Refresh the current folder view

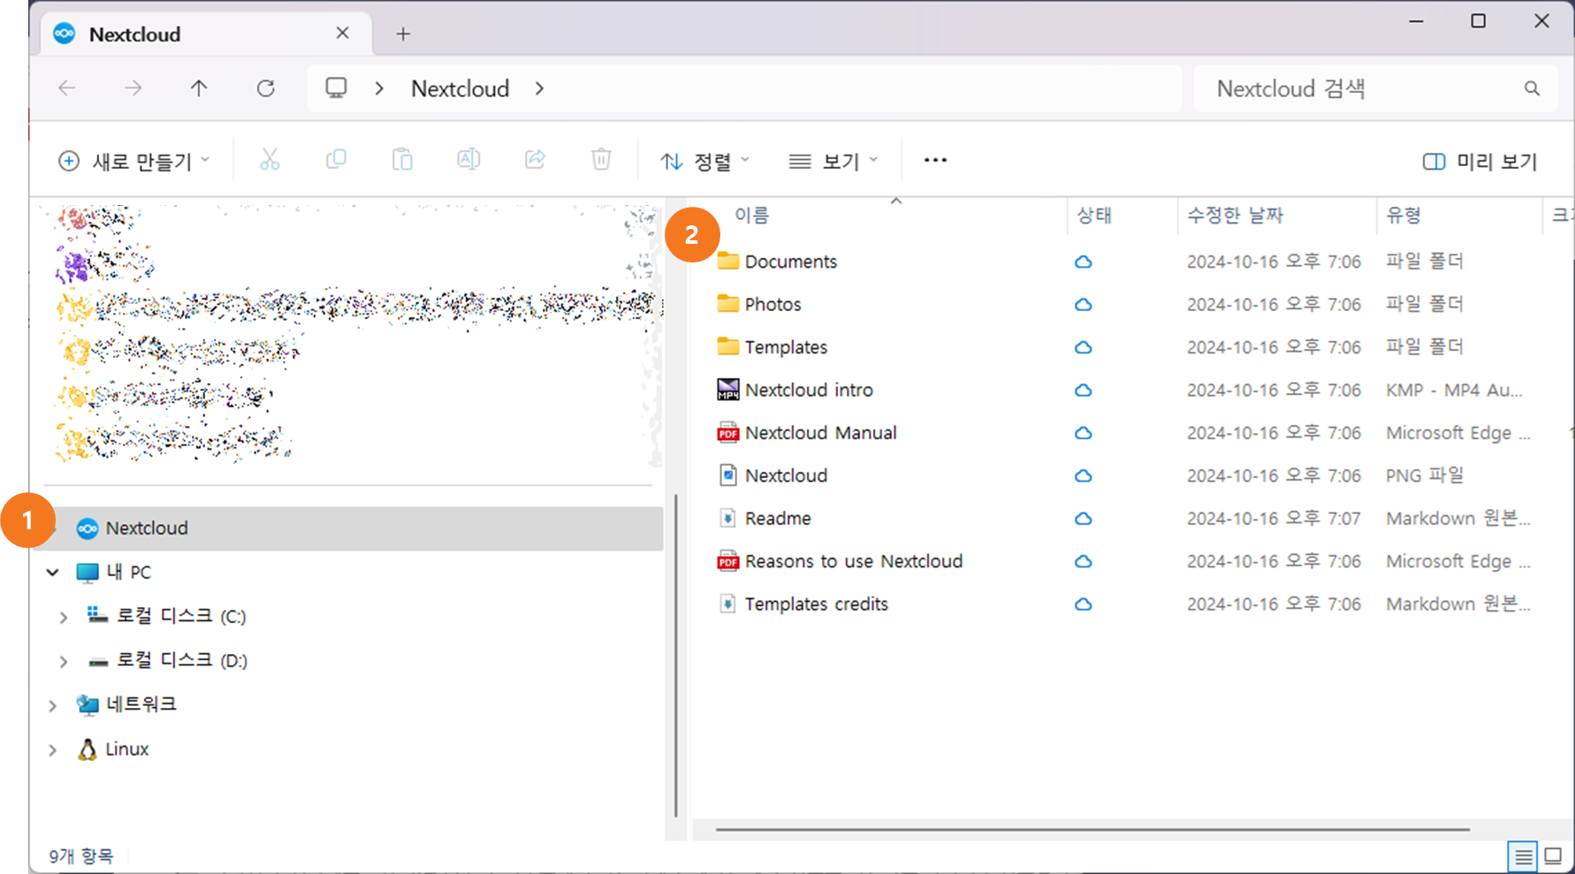(265, 88)
